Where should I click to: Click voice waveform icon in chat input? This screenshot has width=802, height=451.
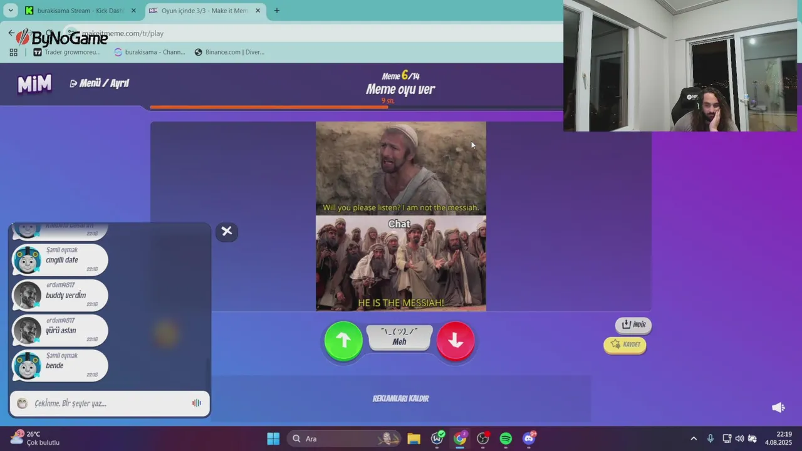(197, 403)
